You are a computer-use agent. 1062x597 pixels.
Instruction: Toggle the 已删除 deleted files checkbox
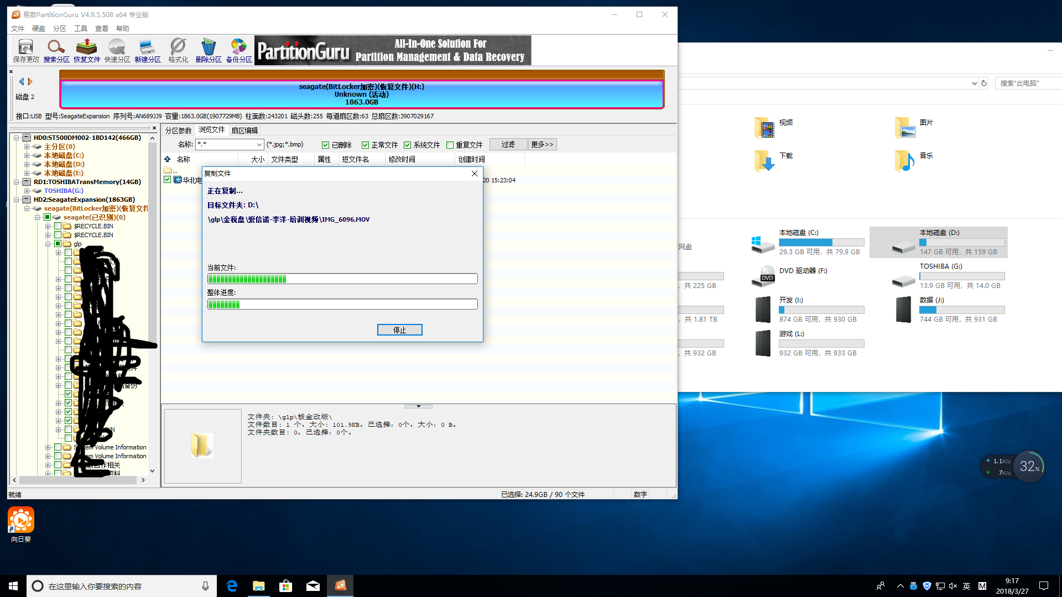(x=326, y=145)
